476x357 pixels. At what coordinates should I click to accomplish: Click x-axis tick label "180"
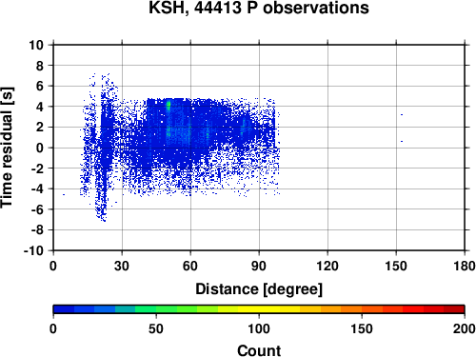coord(465,266)
